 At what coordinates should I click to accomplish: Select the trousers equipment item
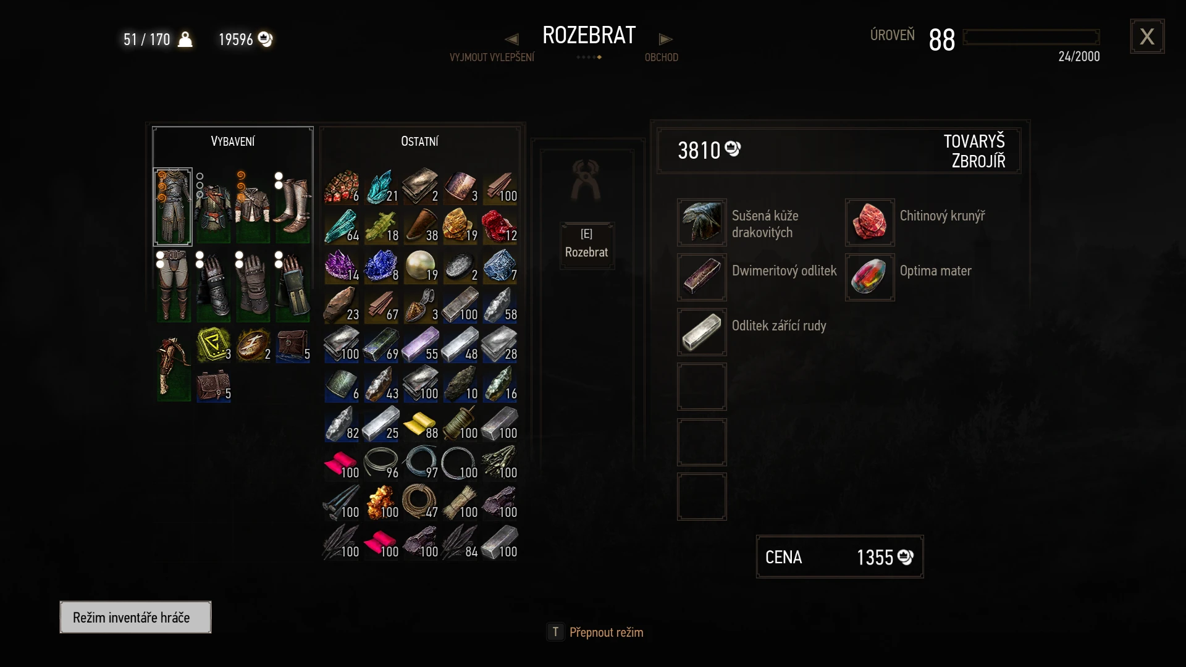click(173, 286)
